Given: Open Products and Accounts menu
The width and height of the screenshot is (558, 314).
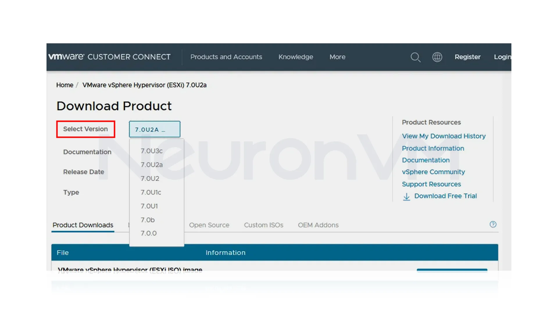Looking at the screenshot, I should coord(226,57).
